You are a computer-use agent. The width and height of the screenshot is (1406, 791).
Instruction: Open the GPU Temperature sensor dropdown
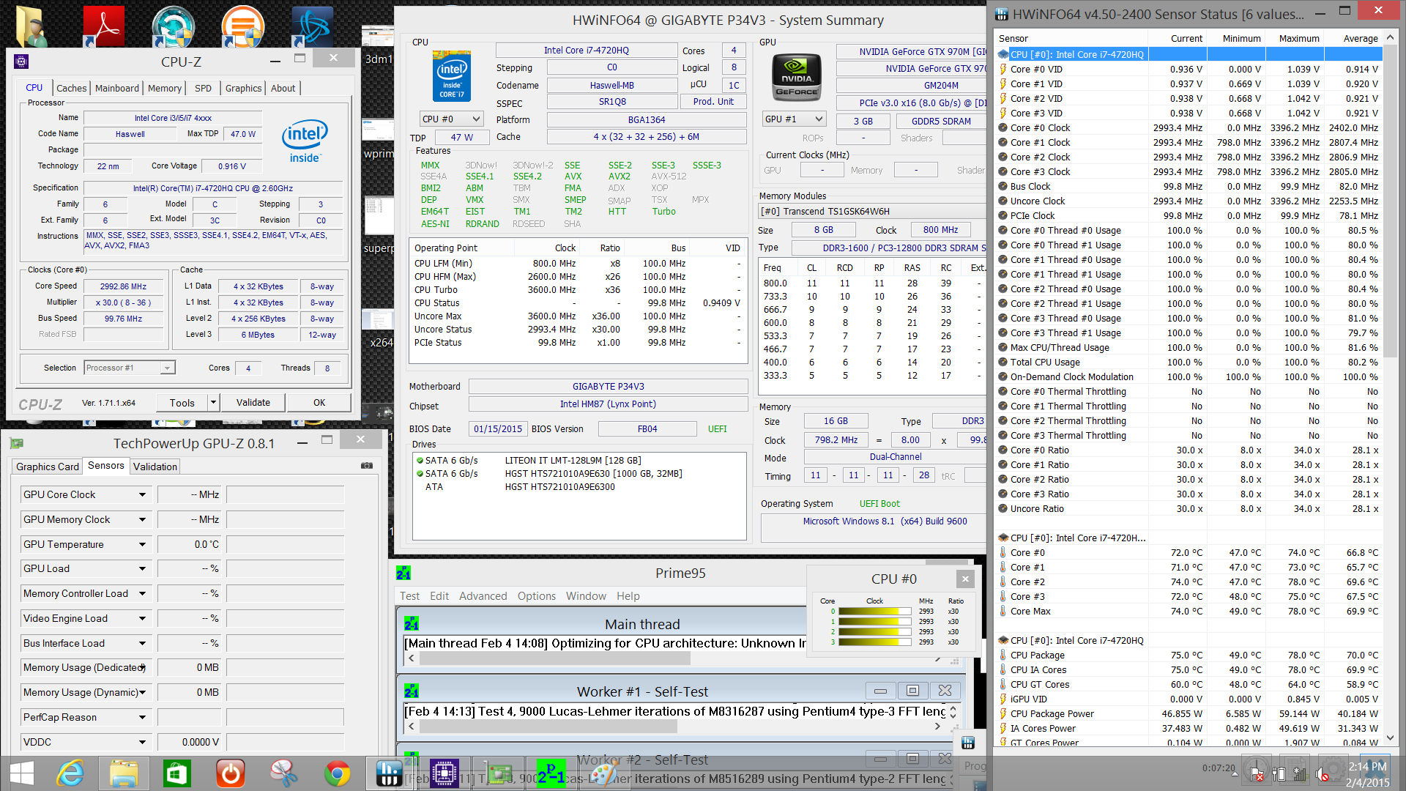pos(142,545)
